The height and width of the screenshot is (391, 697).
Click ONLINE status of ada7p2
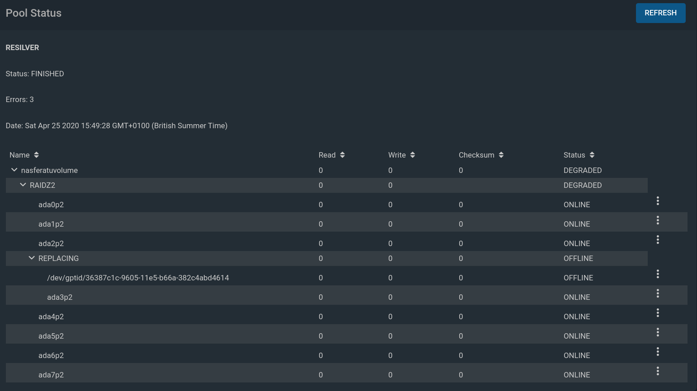577,375
